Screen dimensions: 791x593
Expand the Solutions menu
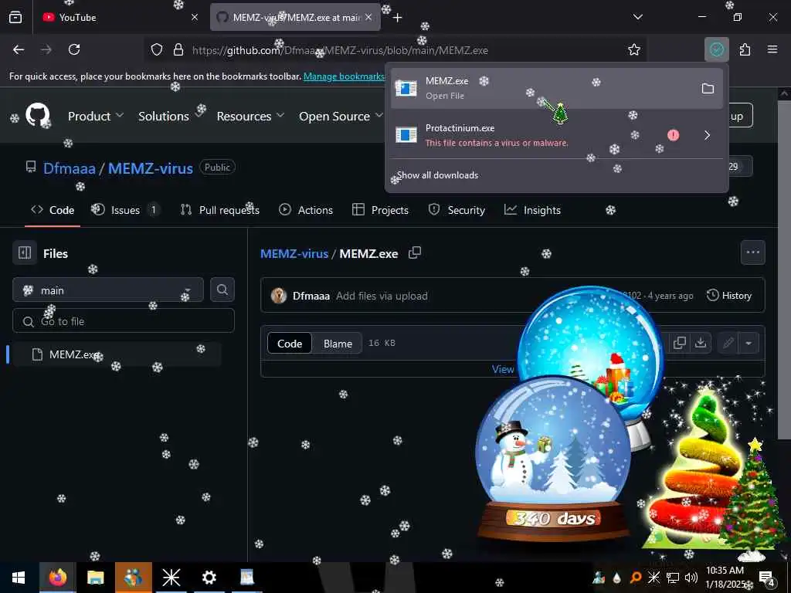tap(170, 116)
